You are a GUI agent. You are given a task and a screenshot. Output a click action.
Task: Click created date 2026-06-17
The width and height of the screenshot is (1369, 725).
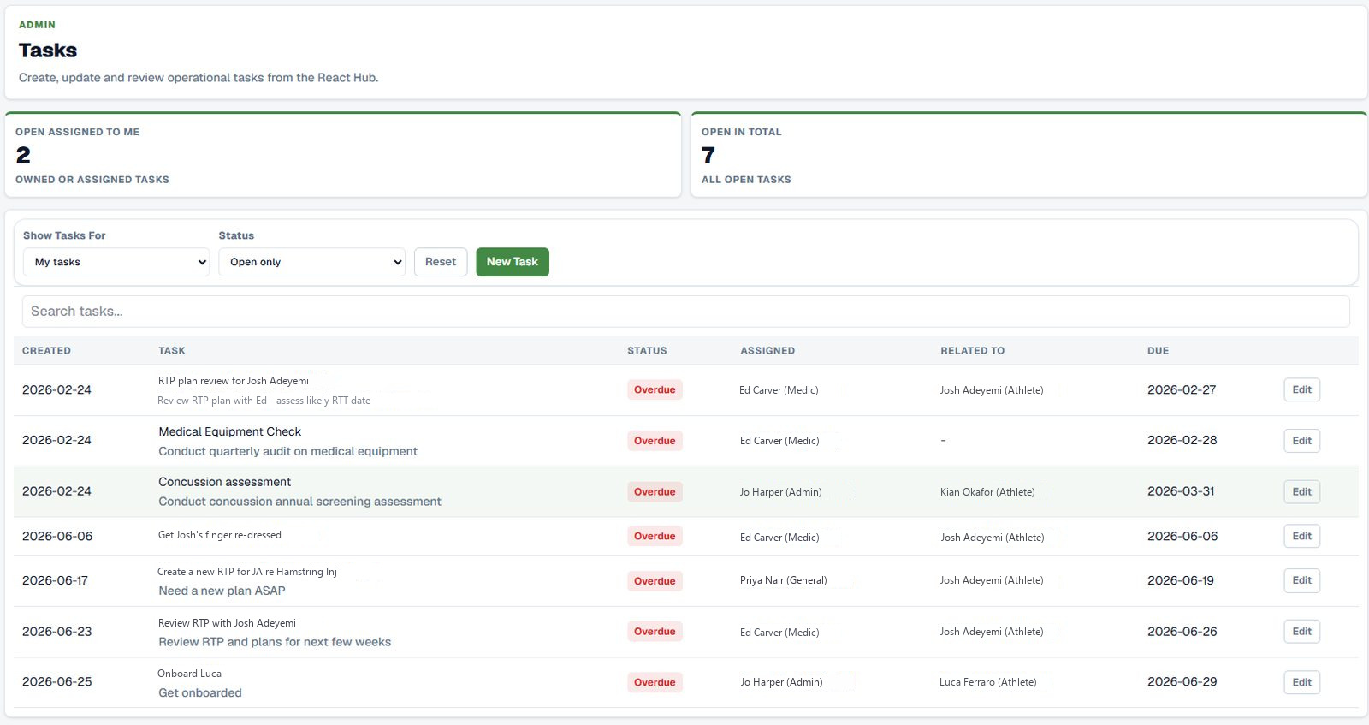pos(55,580)
